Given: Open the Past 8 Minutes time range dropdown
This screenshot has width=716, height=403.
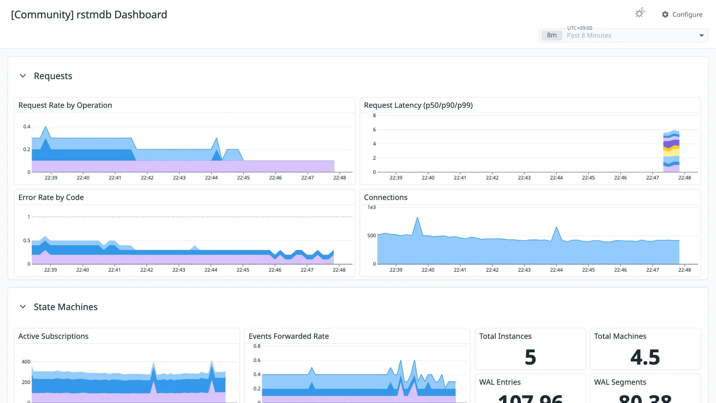Looking at the screenshot, I should pos(623,35).
